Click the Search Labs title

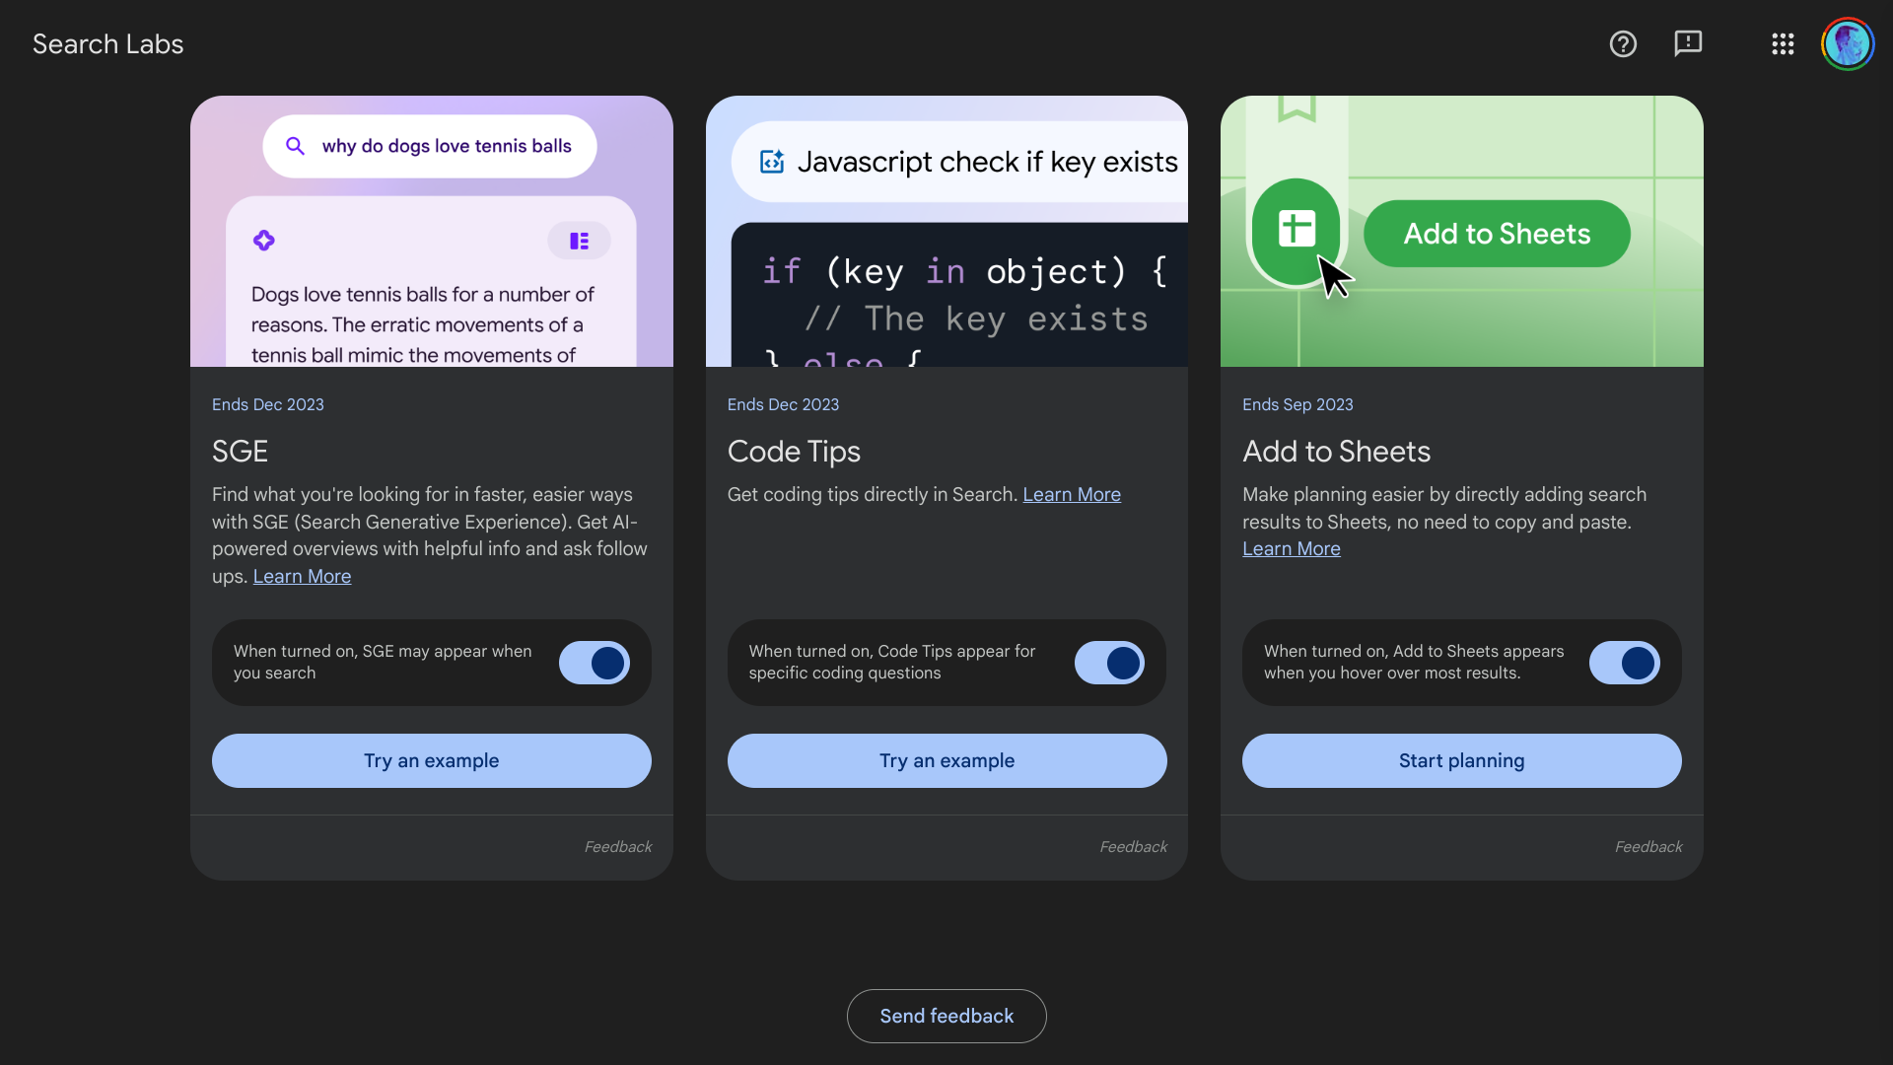coord(108,44)
